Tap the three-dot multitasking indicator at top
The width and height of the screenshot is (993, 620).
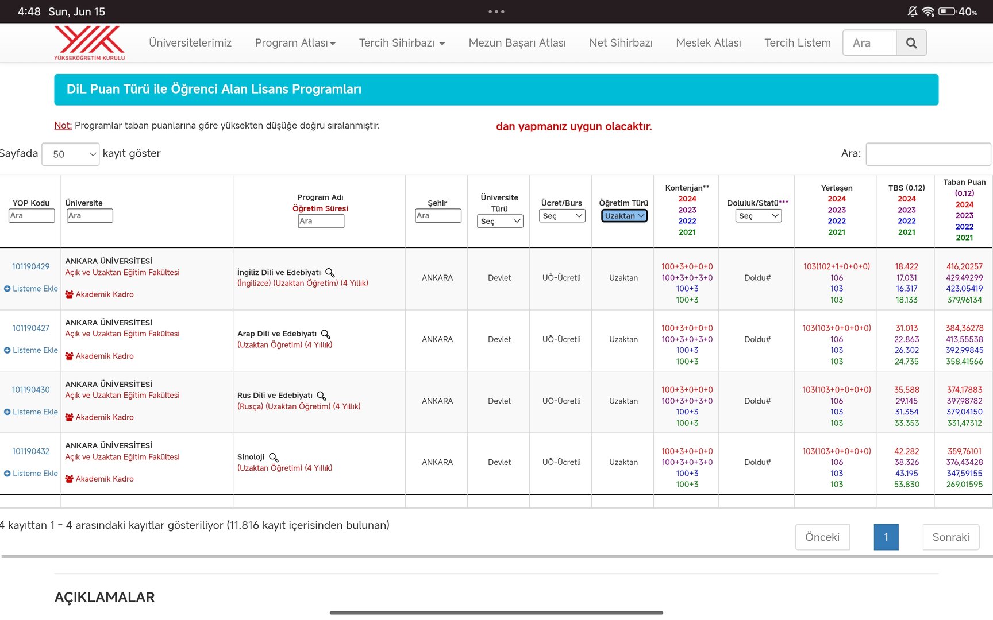[x=496, y=11]
